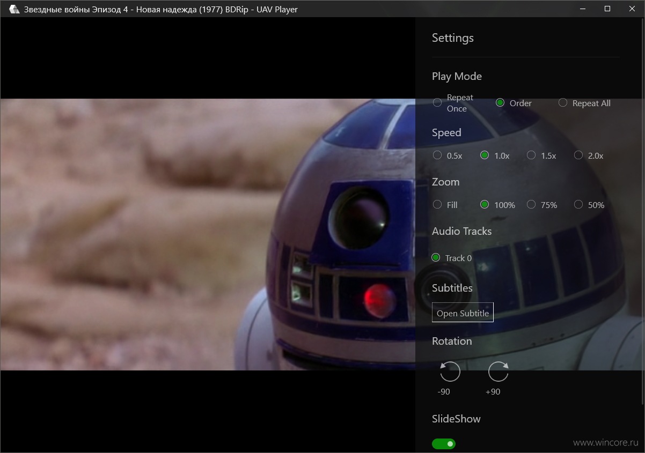
Task: Click the Speed section label
Action: (x=446, y=133)
